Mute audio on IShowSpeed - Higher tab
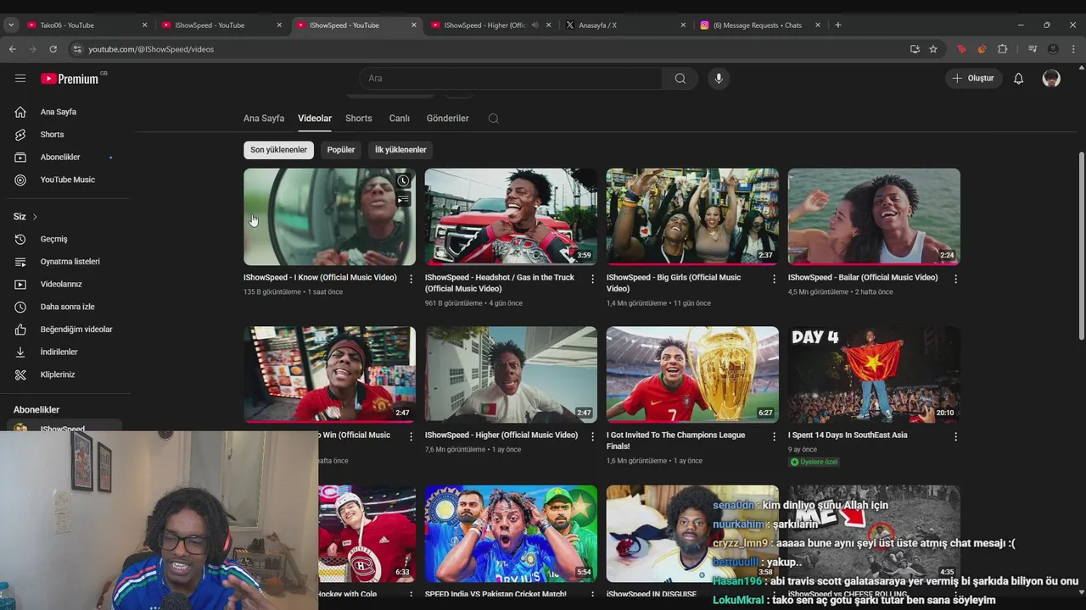This screenshot has width=1086, height=610. click(535, 25)
